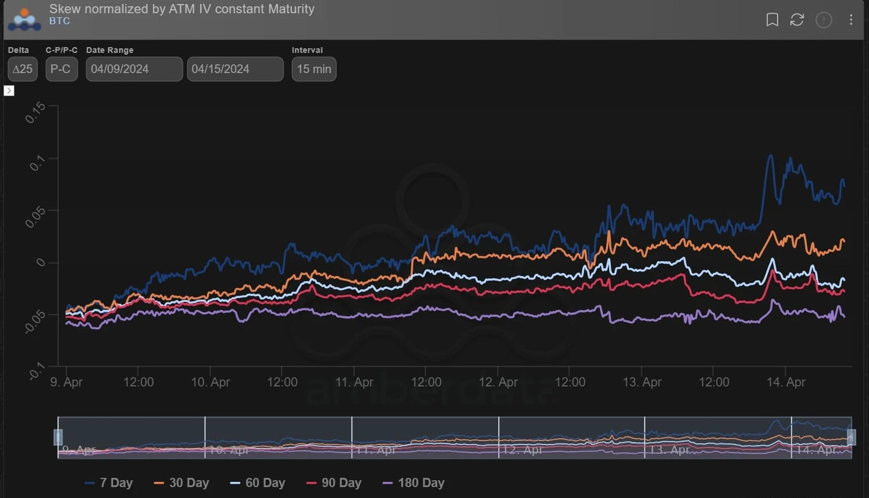The height and width of the screenshot is (498, 869).
Task: Click the 13. Apr x-axis label
Action: 642,382
